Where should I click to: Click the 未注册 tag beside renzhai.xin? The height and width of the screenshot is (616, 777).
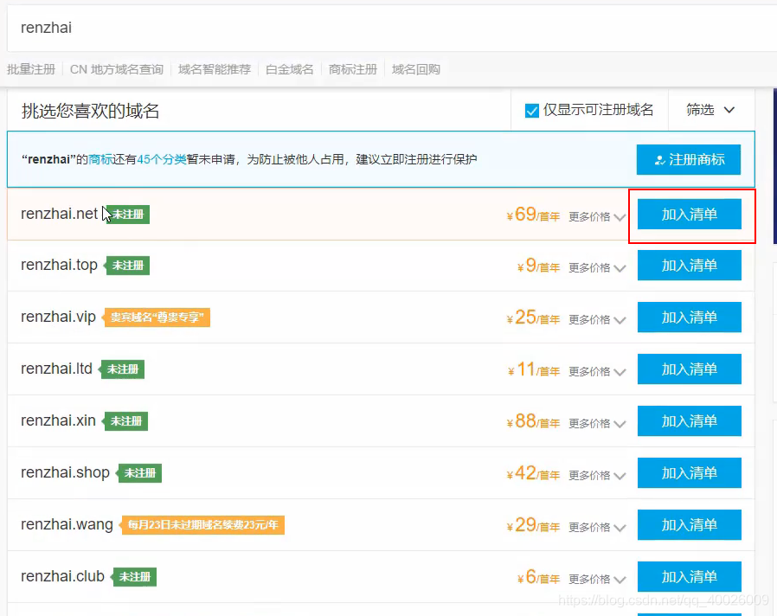pos(125,421)
